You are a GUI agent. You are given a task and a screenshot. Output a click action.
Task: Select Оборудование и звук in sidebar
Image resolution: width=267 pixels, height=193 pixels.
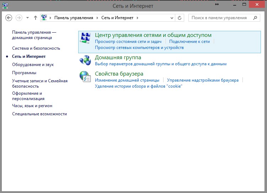tap(33, 65)
